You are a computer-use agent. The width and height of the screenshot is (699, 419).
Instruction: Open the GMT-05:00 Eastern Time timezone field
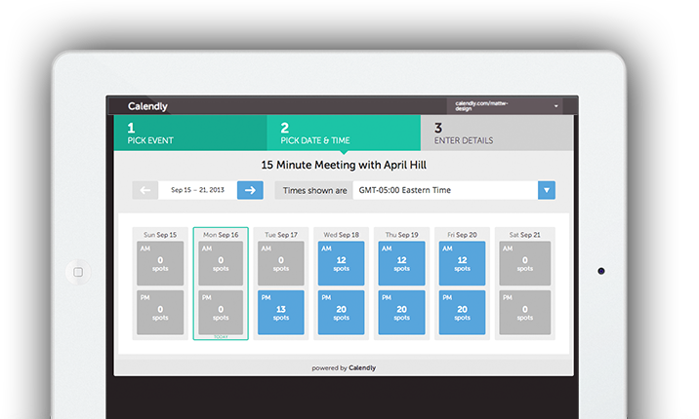[x=445, y=190]
